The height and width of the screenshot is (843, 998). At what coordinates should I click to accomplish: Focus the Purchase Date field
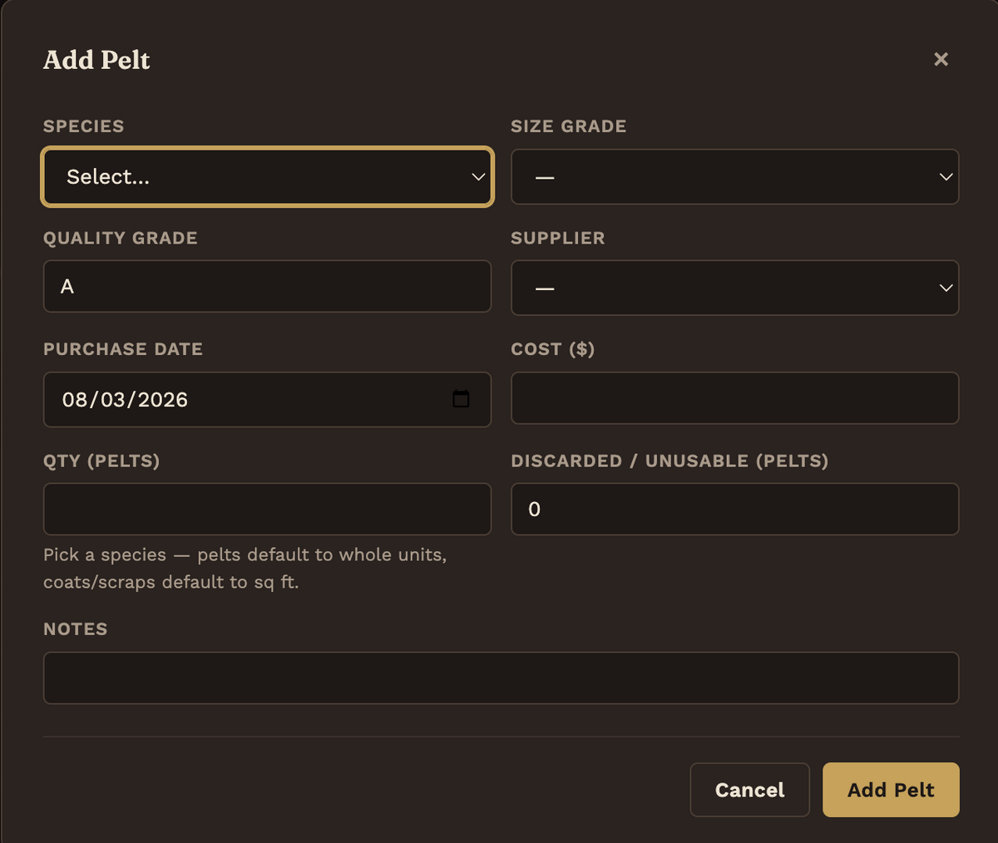click(x=267, y=399)
